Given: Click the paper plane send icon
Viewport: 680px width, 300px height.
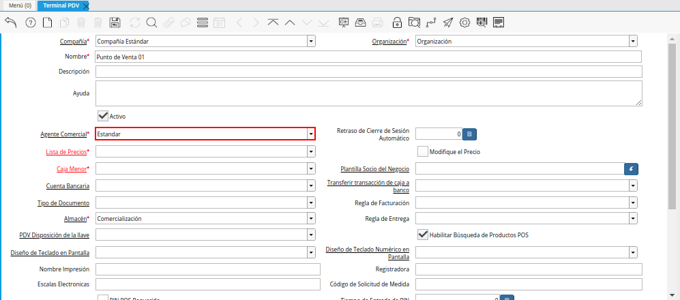Looking at the screenshot, I should coord(447,22).
